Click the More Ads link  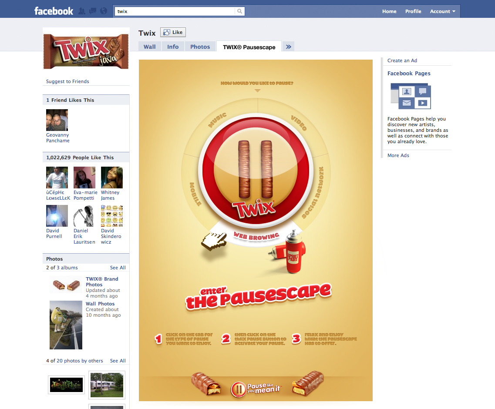coord(398,155)
